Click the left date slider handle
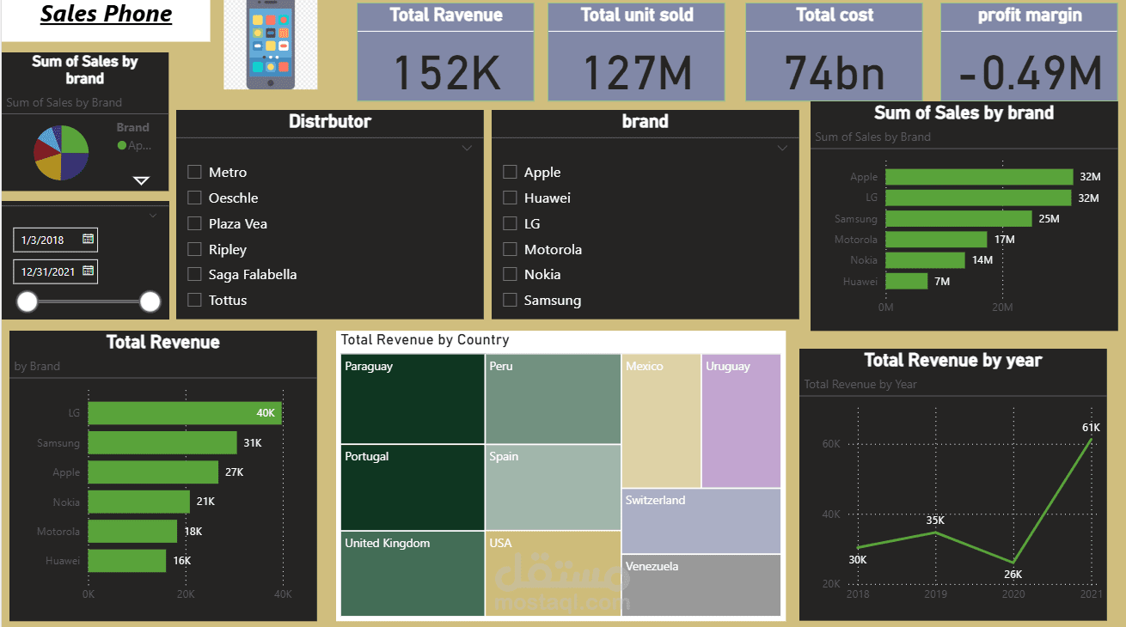This screenshot has width=1126, height=627. click(x=28, y=301)
